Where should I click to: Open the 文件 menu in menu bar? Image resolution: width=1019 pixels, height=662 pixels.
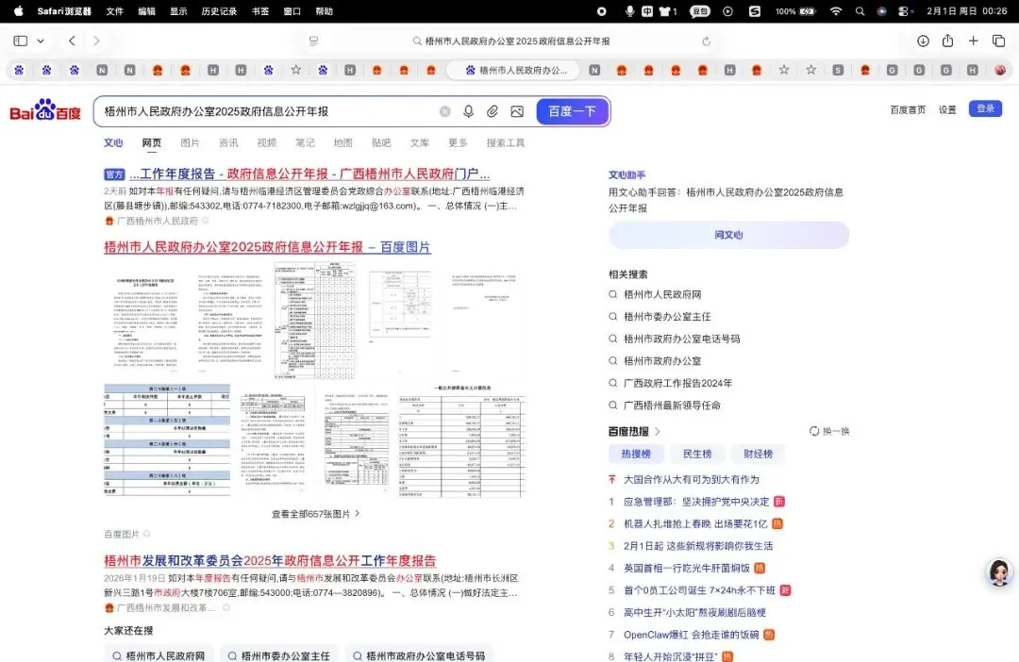(x=114, y=11)
